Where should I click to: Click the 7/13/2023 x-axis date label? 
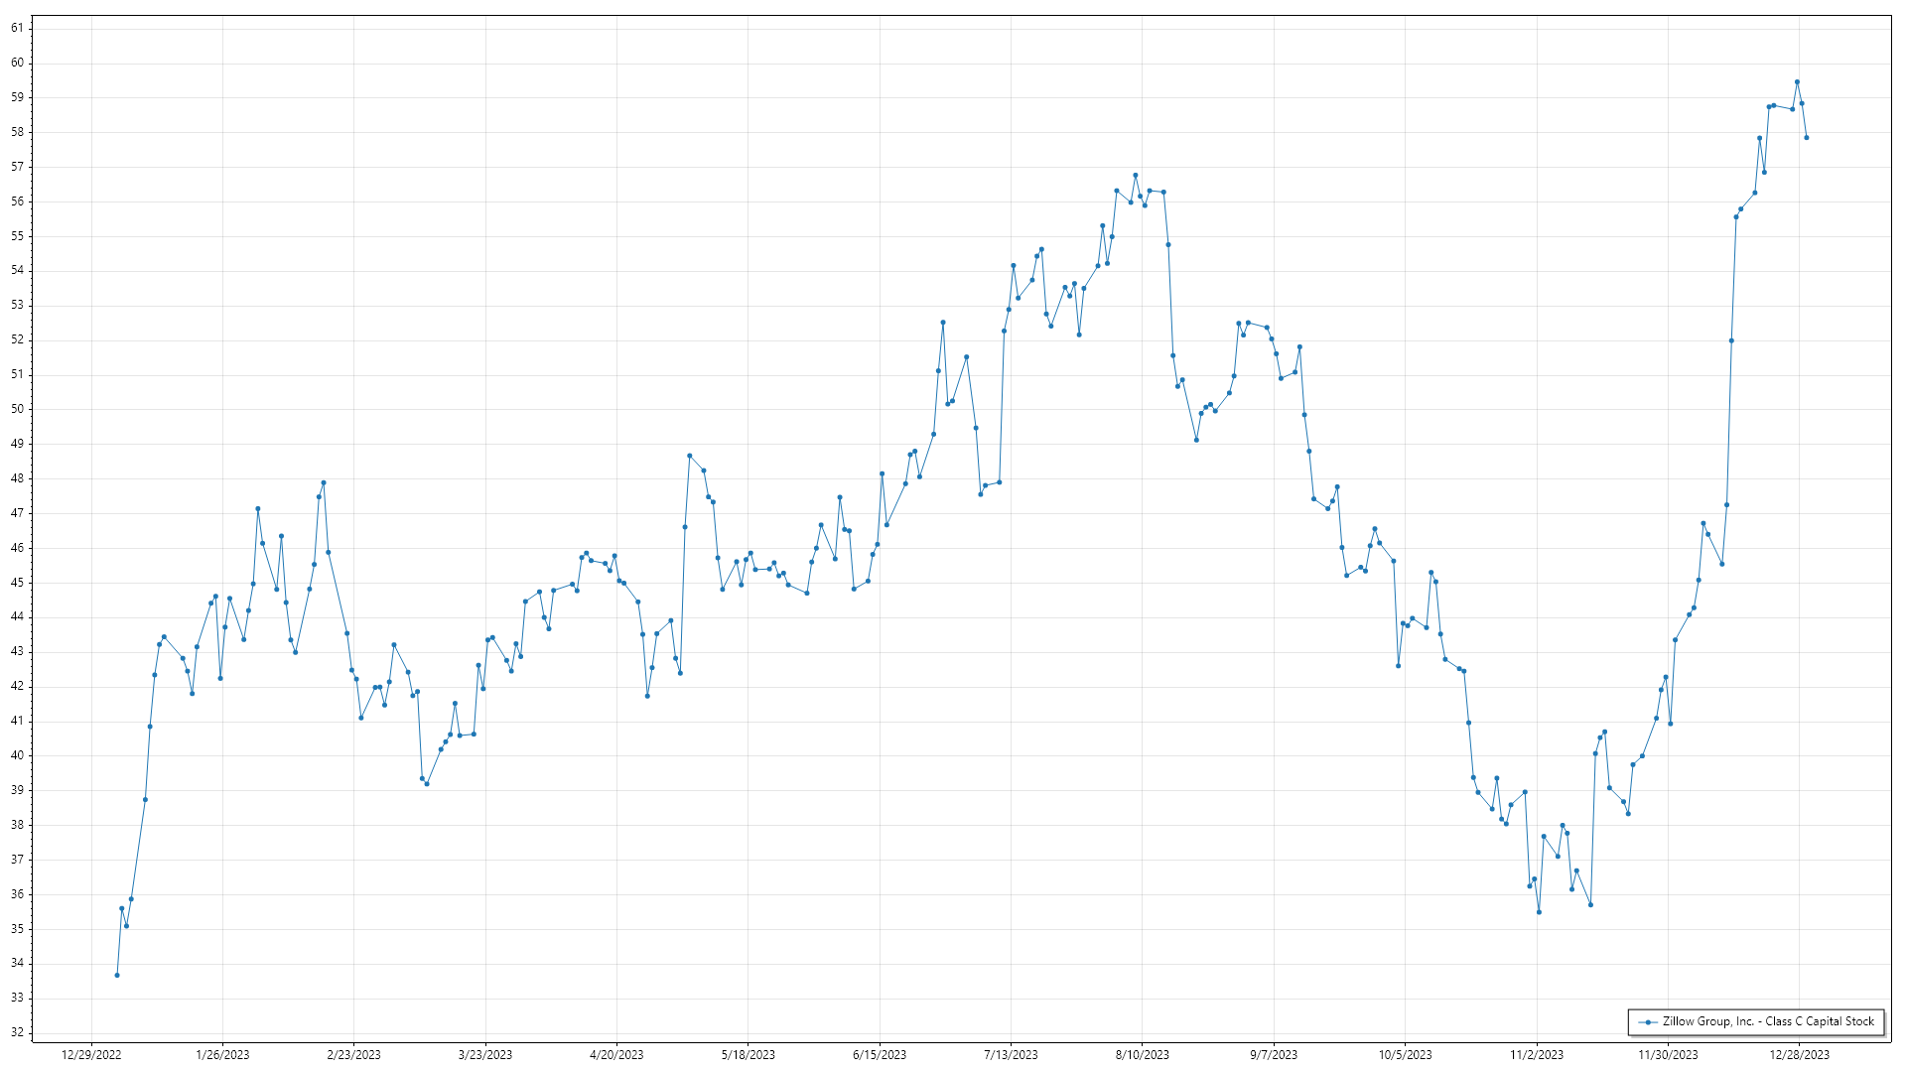1011,1055
